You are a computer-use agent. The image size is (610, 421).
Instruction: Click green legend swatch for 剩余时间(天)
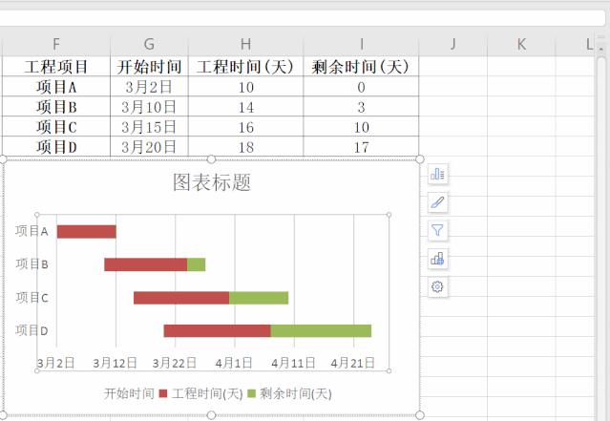[252, 393]
